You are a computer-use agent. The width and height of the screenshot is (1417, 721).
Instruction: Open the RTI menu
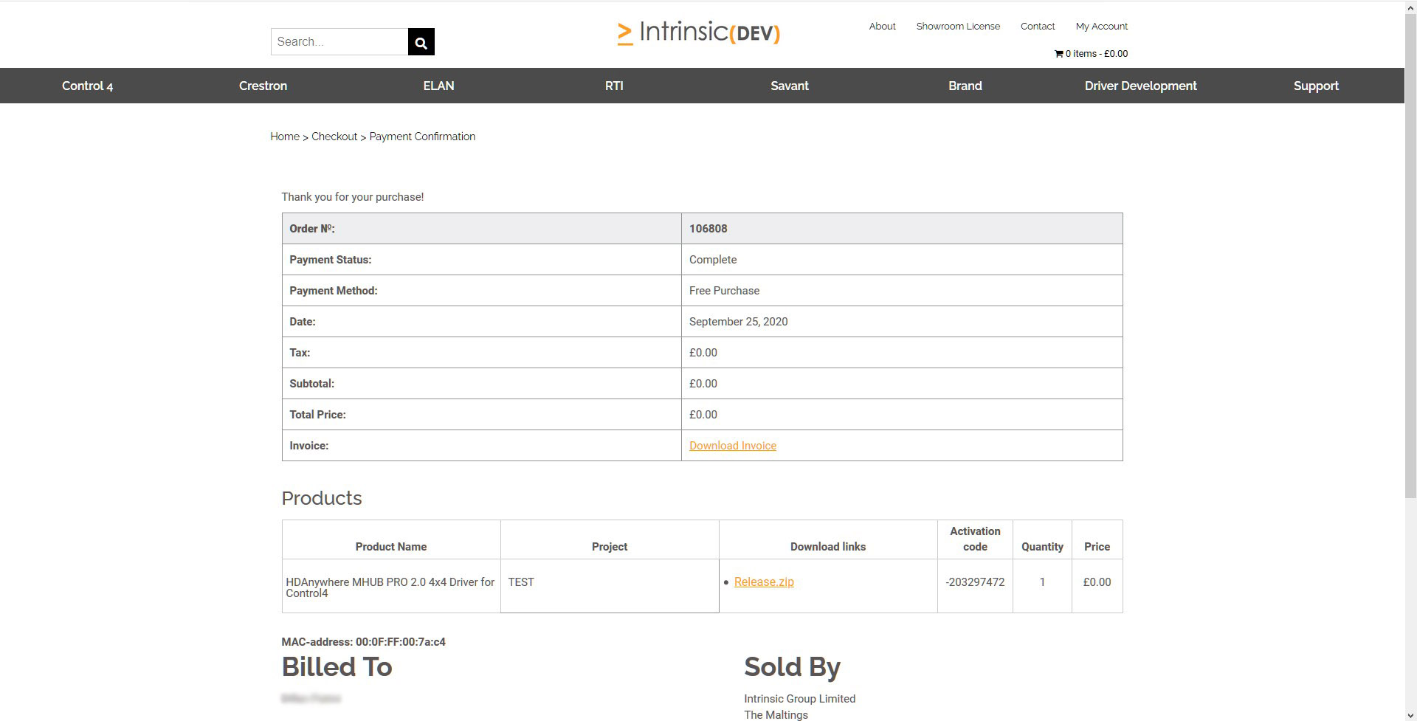614,86
